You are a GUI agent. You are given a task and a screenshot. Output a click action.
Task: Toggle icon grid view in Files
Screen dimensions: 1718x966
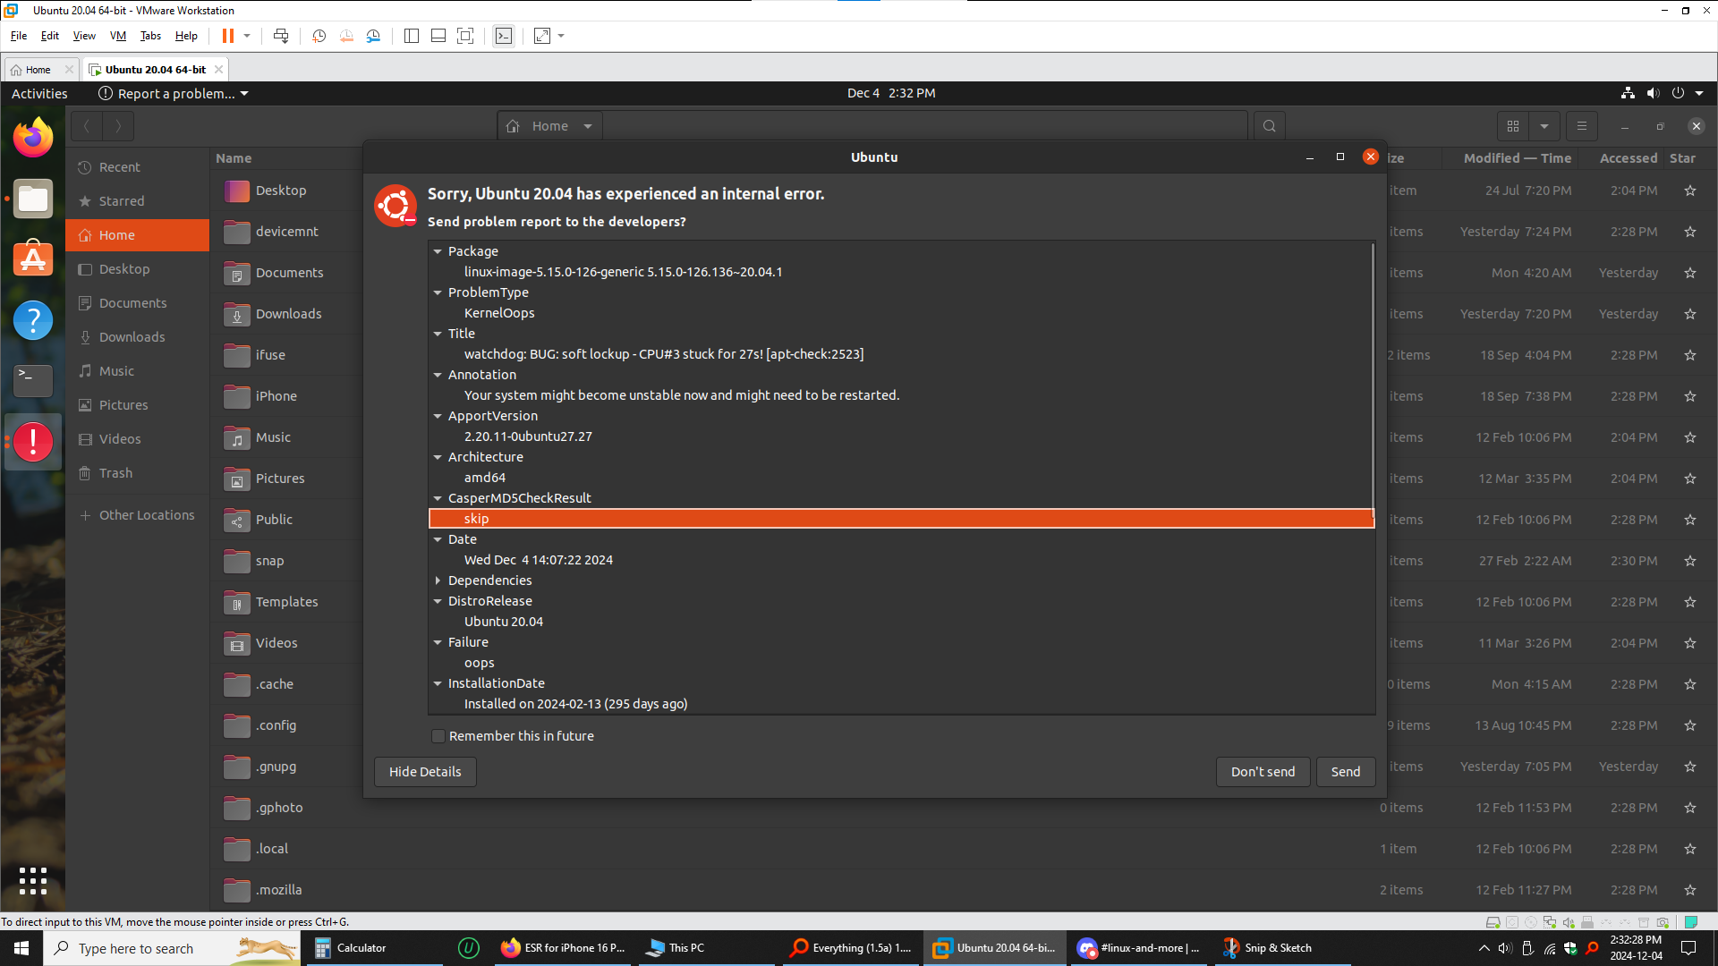point(1513,126)
